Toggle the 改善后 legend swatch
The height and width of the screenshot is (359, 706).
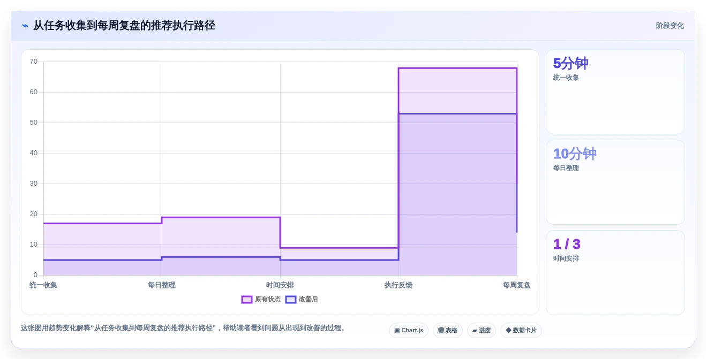coord(291,300)
